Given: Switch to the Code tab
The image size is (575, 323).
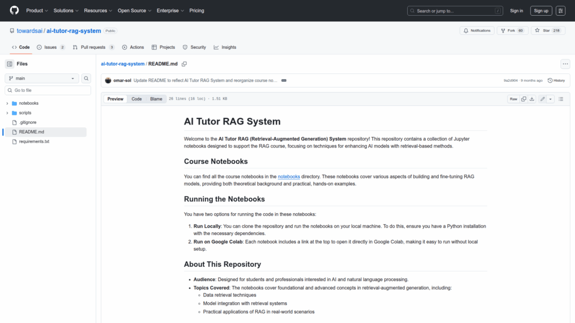Looking at the screenshot, I should tap(21, 47).
